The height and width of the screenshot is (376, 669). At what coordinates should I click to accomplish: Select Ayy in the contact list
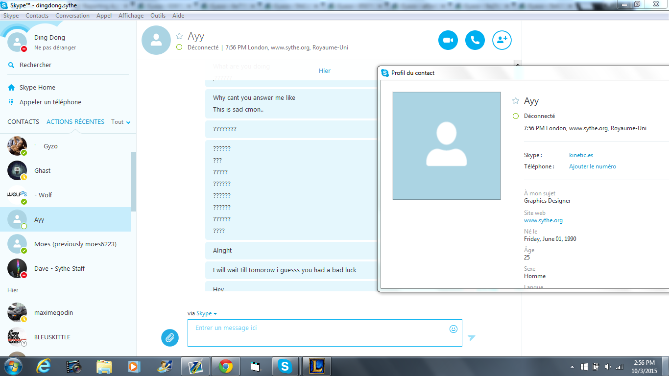66,219
